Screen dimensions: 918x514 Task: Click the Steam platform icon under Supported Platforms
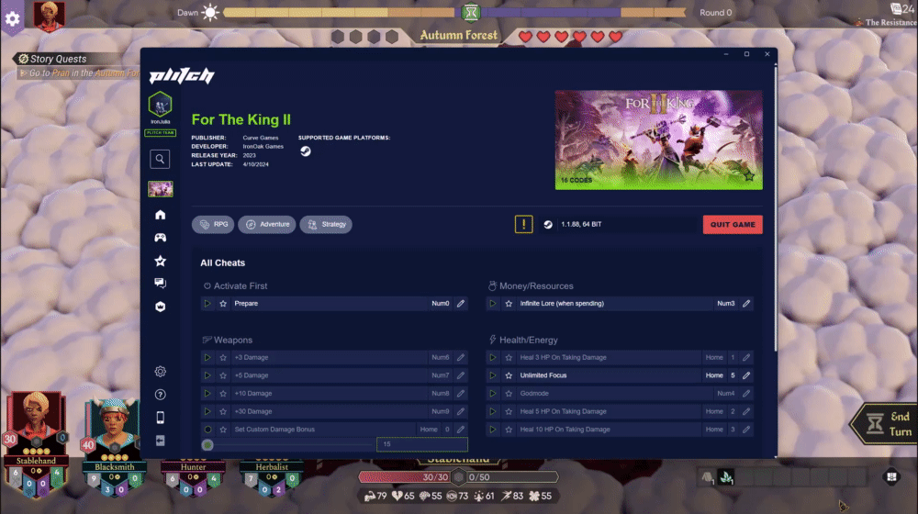point(306,151)
